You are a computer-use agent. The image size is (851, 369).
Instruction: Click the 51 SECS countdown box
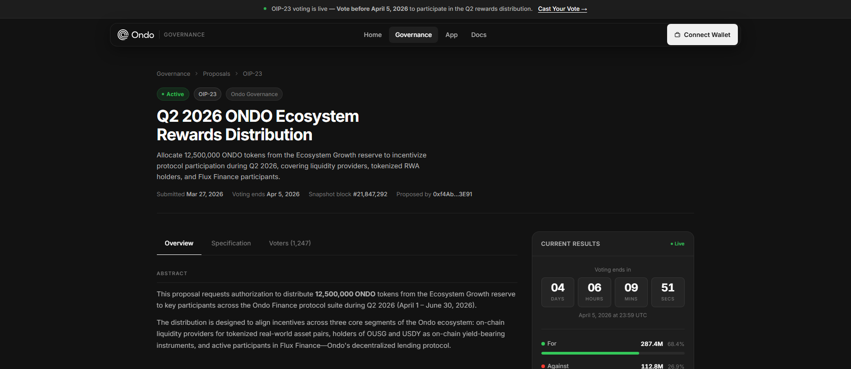(668, 292)
